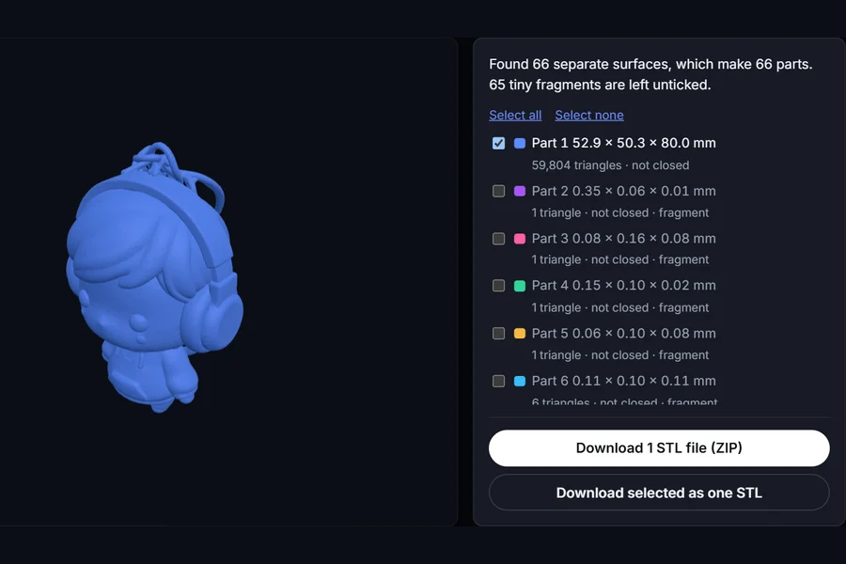The width and height of the screenshot is (846, 564).
Task: Enable the Part 3 checkbox
Action: pyautogui.click(x=498, y=239)
